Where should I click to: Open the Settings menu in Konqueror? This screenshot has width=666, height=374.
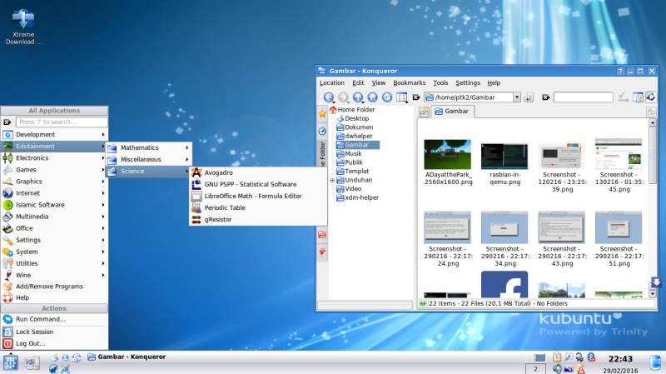467,83
